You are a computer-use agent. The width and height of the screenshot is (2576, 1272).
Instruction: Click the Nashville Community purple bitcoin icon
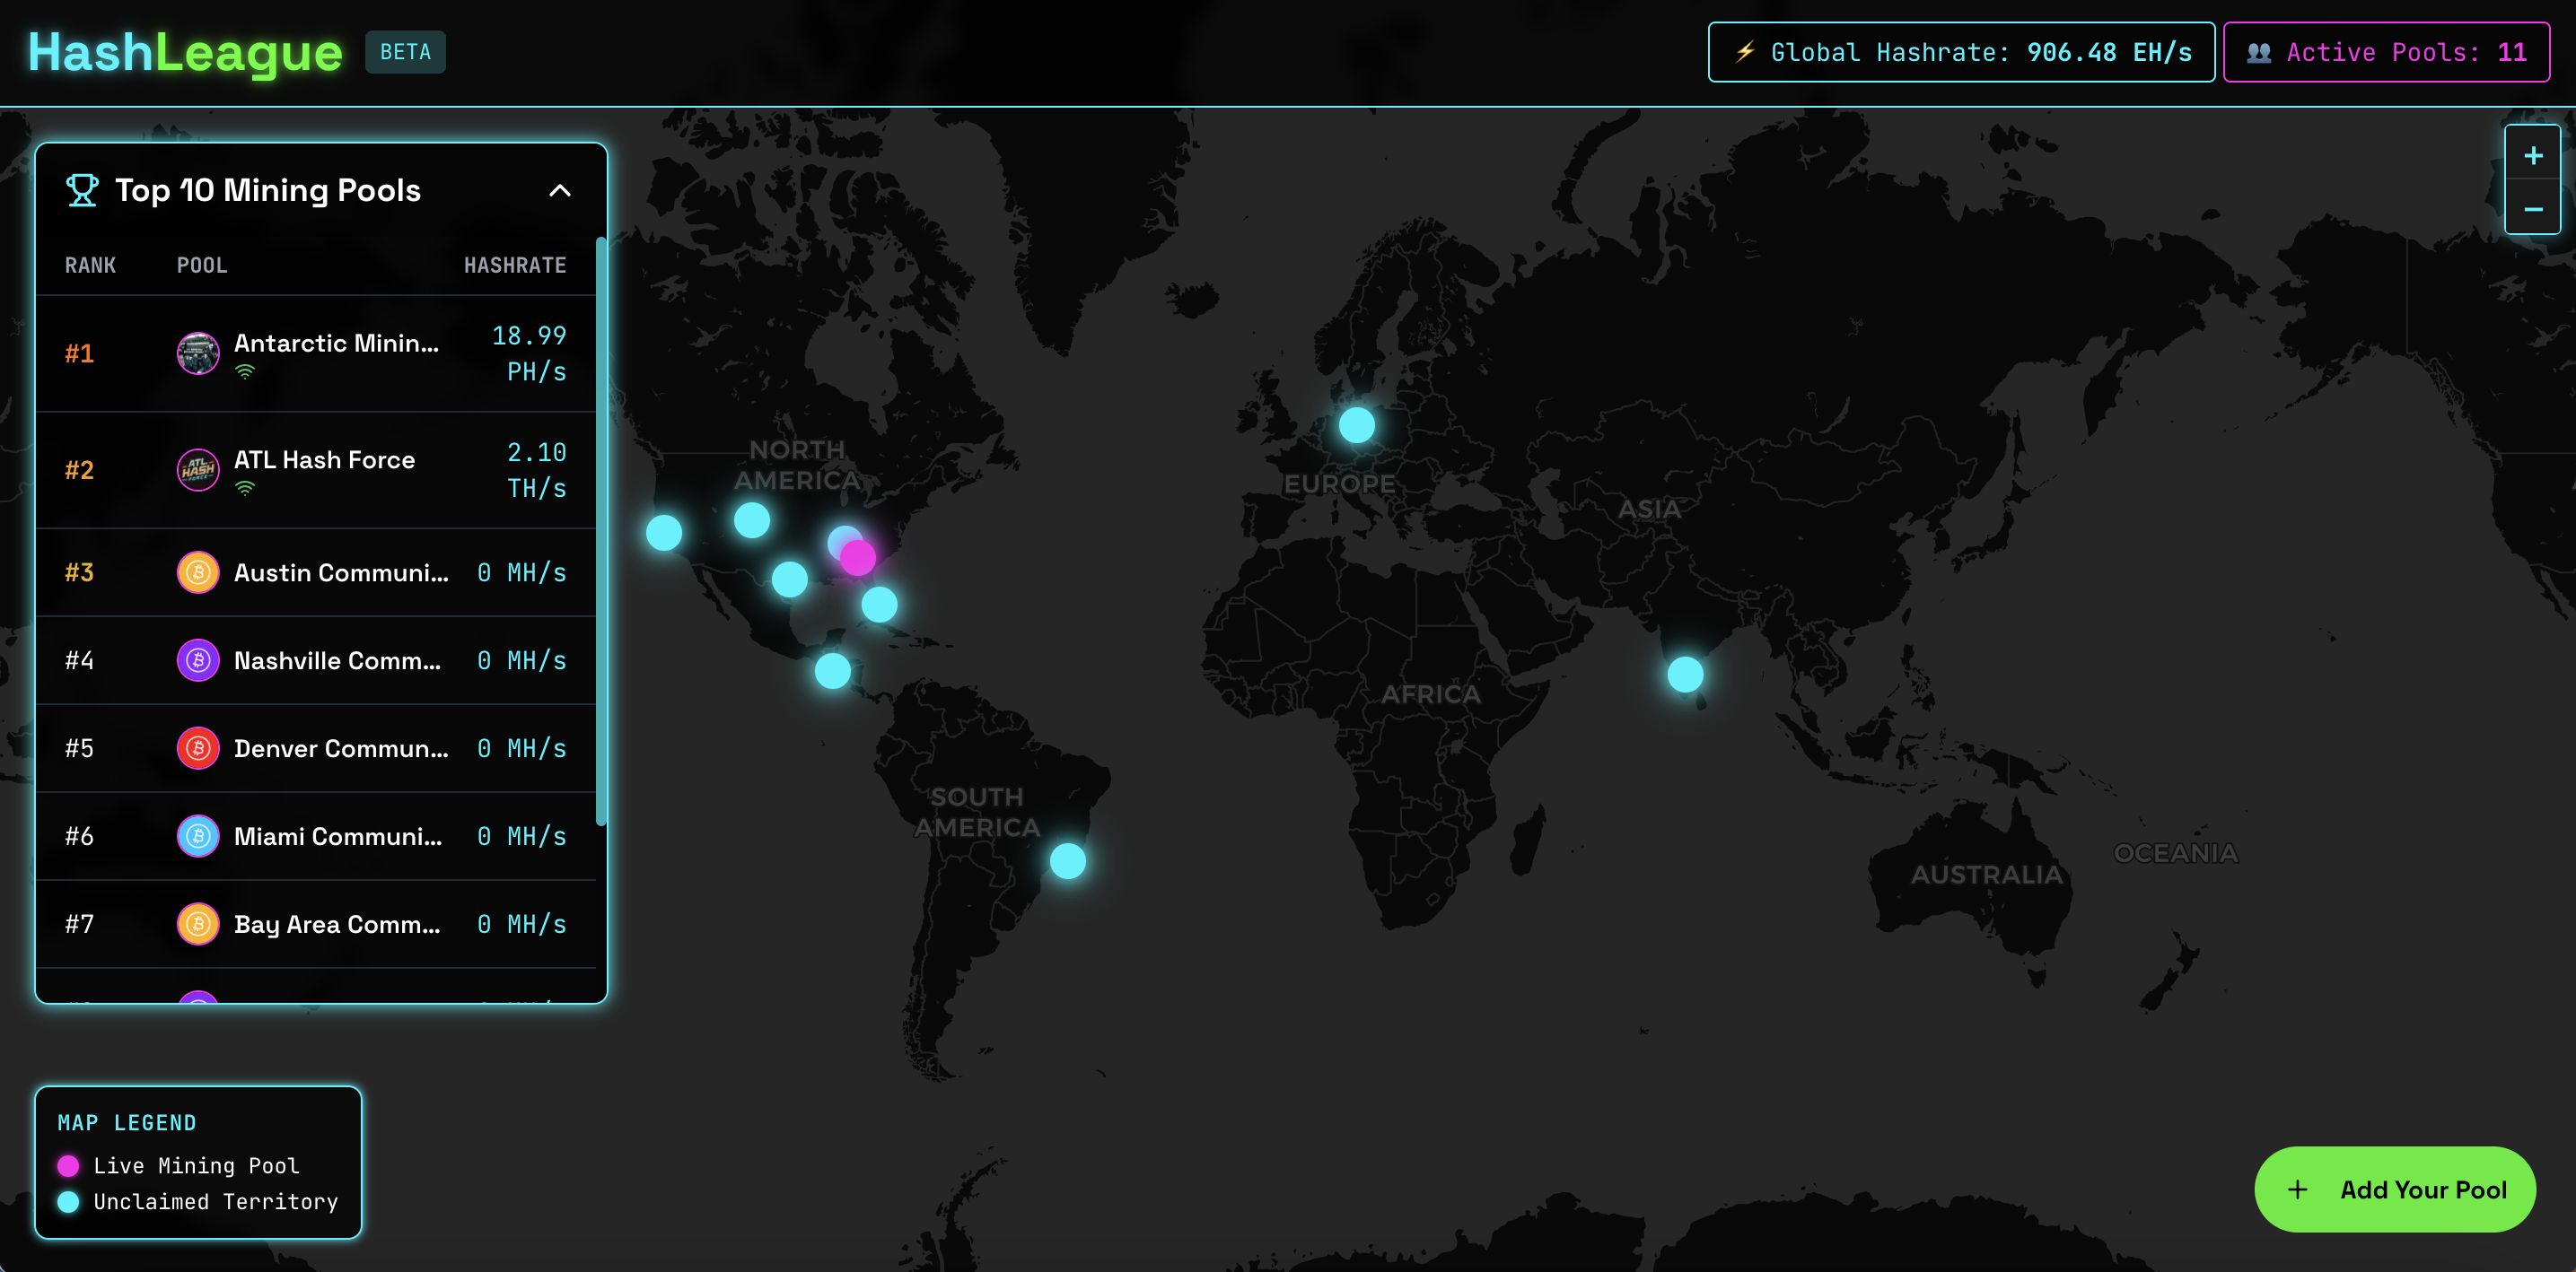tap(198, 660)
